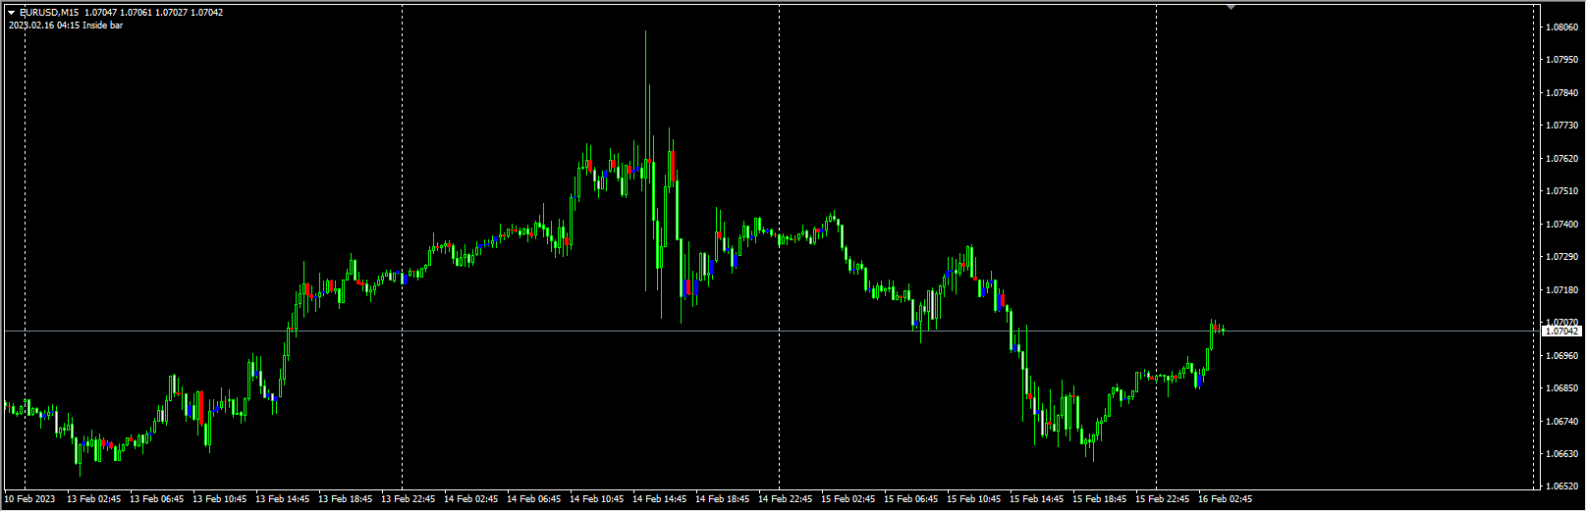Click the '15 Feb 10:45' time label
This screenshot has height=512, width=1587.
pyautogui.click(x=974, y=499)
